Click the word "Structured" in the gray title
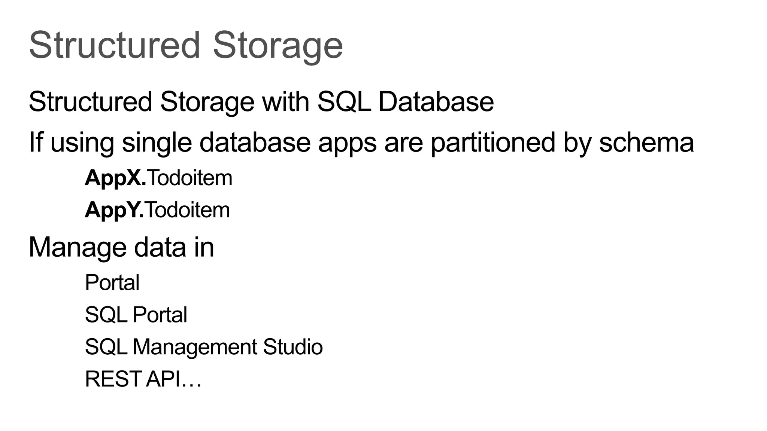 tap(115, 46)
